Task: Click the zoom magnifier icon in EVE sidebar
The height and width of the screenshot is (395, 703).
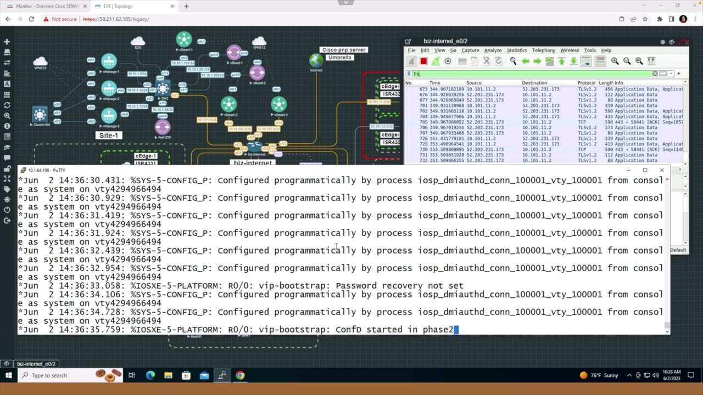Action: pyautogui.click(x=7, y=115)
